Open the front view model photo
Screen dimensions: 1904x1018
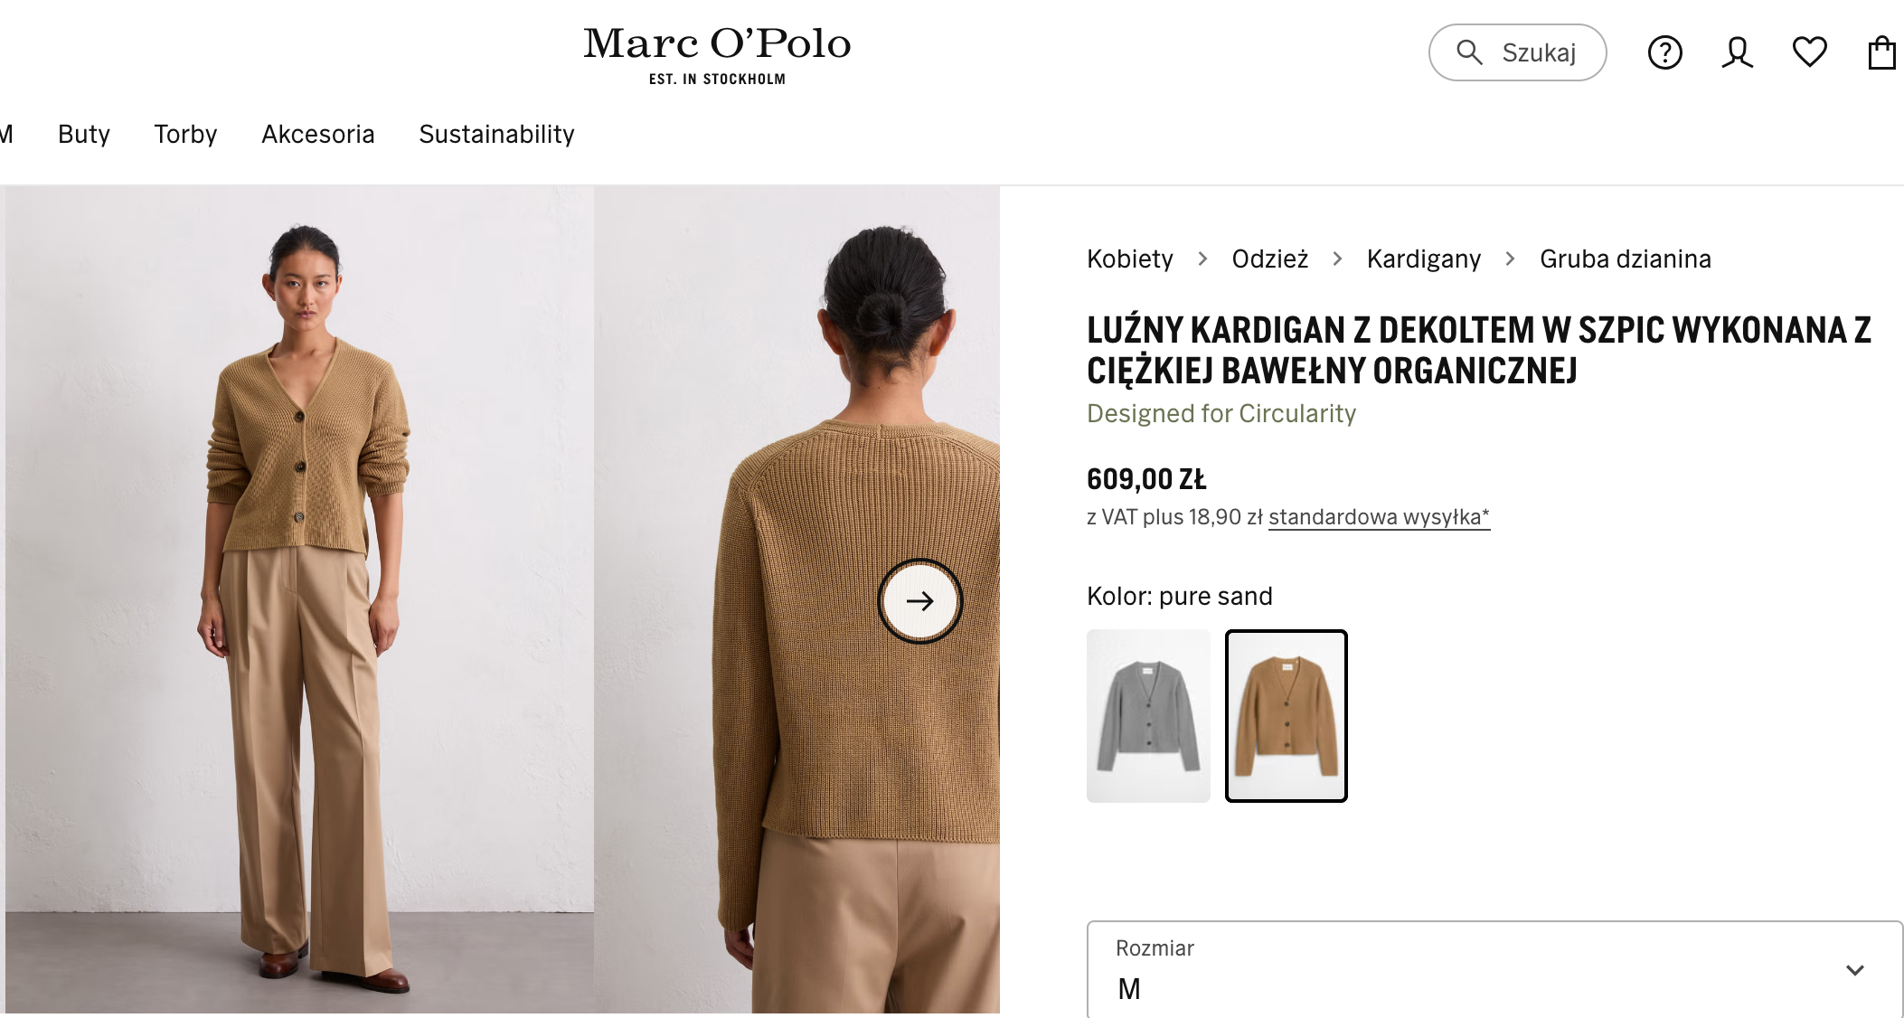[299, 599]
